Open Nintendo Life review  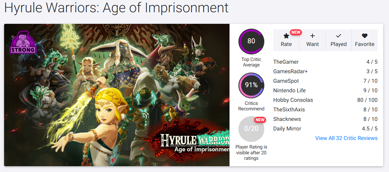pos(289,91)
